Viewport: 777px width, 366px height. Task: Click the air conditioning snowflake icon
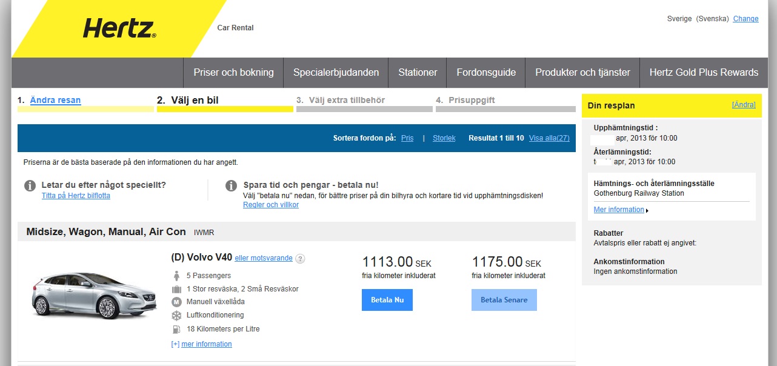pos(176,316)
